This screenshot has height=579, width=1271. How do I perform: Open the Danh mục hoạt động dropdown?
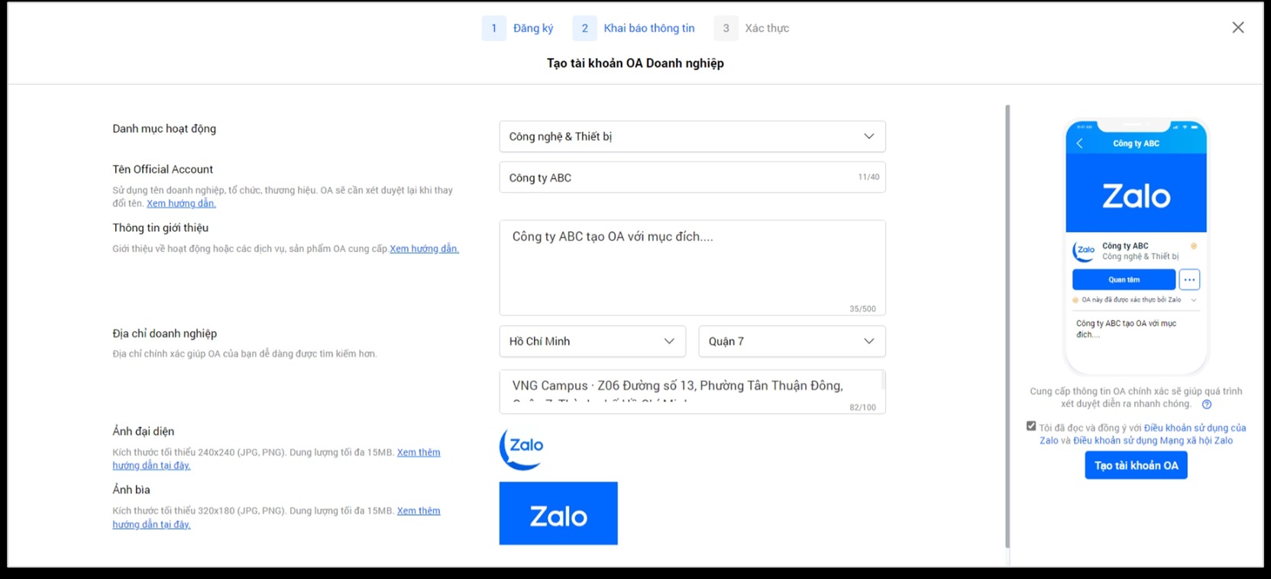(x=692, y=137)
